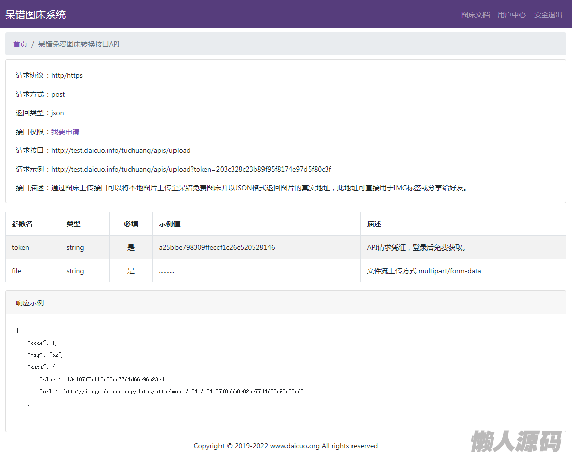Click the token example value a25bbe798309ffeccf1c26e520528146

(x=216, y=247)
